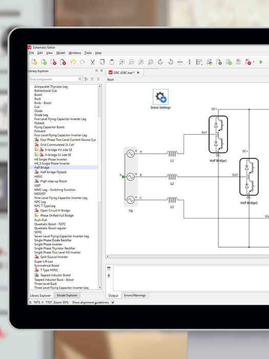
Task: Select H6 Single Phase Inverter item
Action: coord(51,159)
